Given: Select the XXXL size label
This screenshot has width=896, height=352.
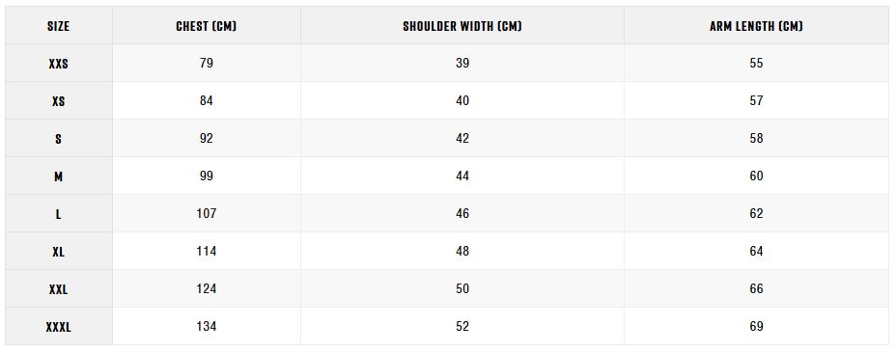Looking at the screenshot, I should 58,328.
